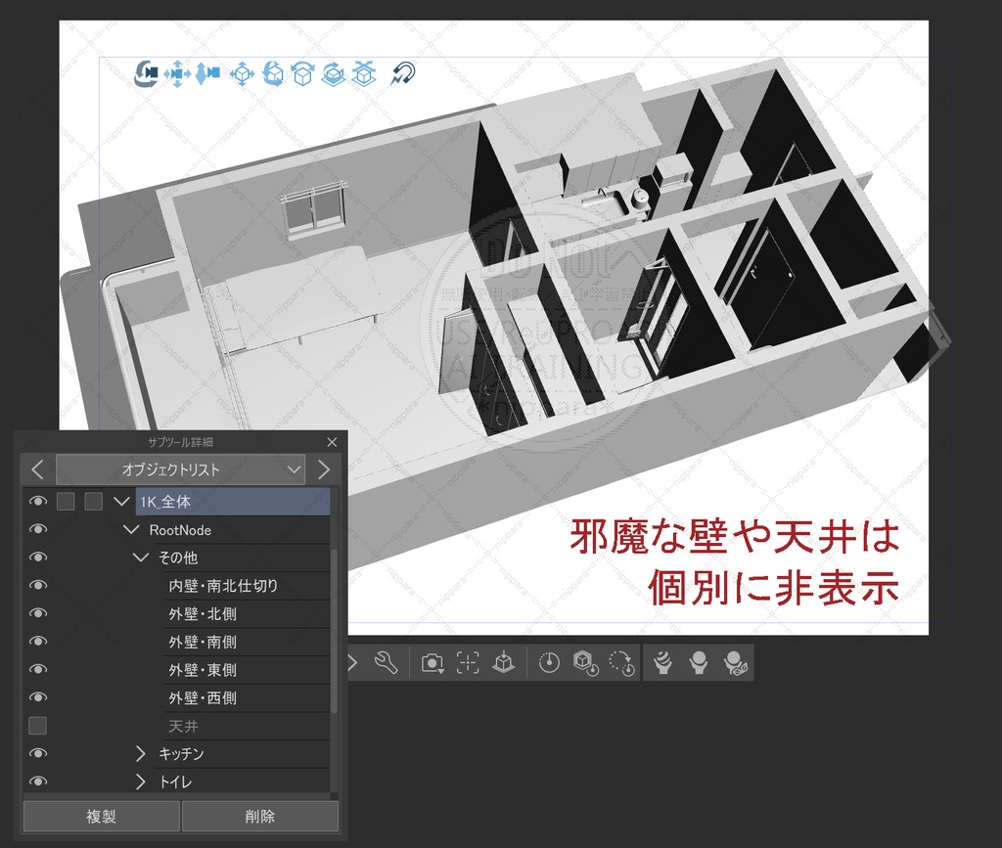Collapse the RootNode tree item
This screenshot has width=1002, height=848.
point(132,529)
